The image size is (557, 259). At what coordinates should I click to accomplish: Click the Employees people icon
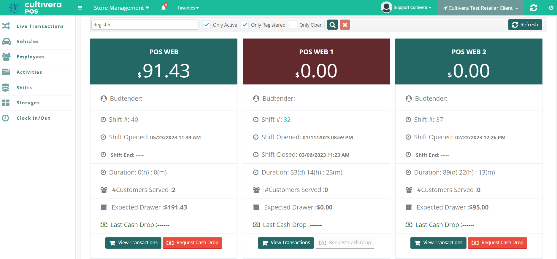pyautogui.click(x=6, y=57)
